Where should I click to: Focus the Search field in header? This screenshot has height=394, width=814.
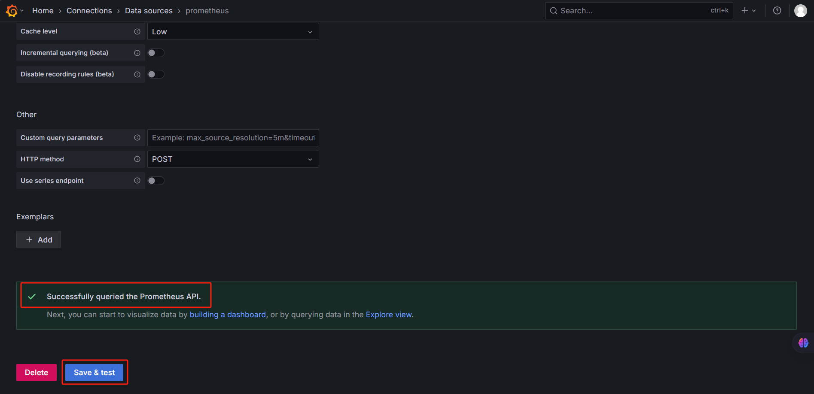point(639,11)
